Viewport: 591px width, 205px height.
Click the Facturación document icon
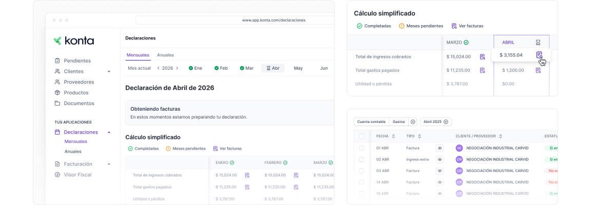point(57,164)
